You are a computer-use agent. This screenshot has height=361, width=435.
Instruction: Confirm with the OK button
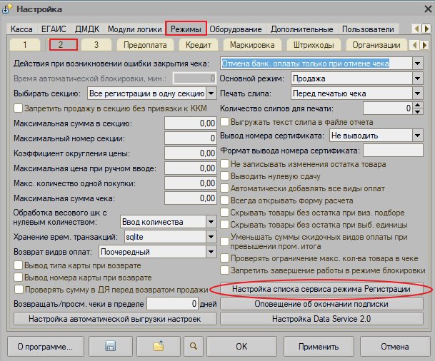(241, 346)
